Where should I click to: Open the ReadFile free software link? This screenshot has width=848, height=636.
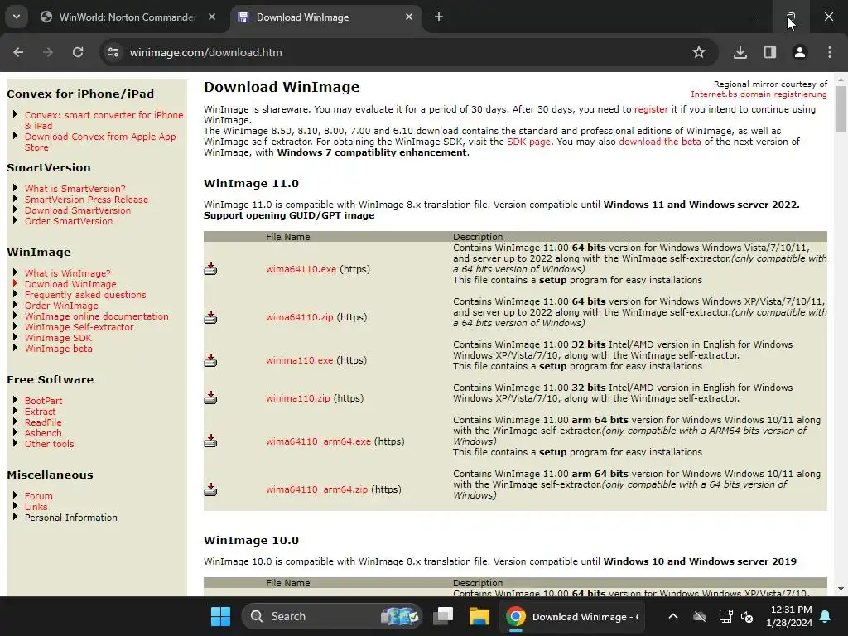coord(43,422)
